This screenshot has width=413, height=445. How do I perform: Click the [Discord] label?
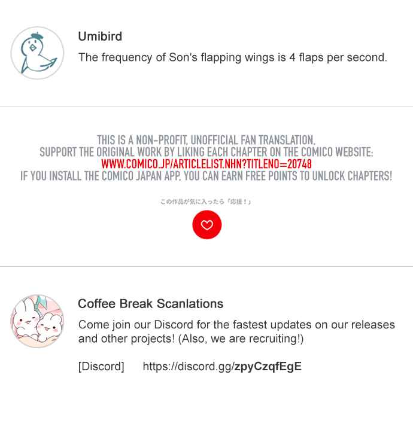click(x=101, y=367)
